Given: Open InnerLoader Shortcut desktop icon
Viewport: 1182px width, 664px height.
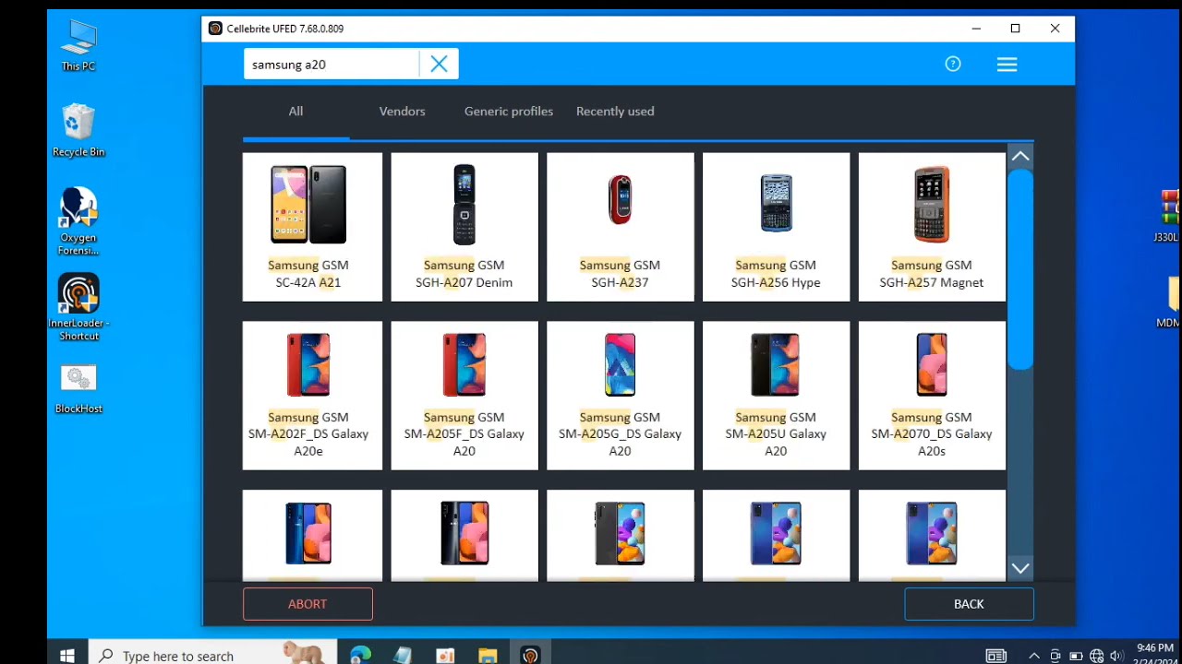Looking at the screenshot, I should click(78, 307).
